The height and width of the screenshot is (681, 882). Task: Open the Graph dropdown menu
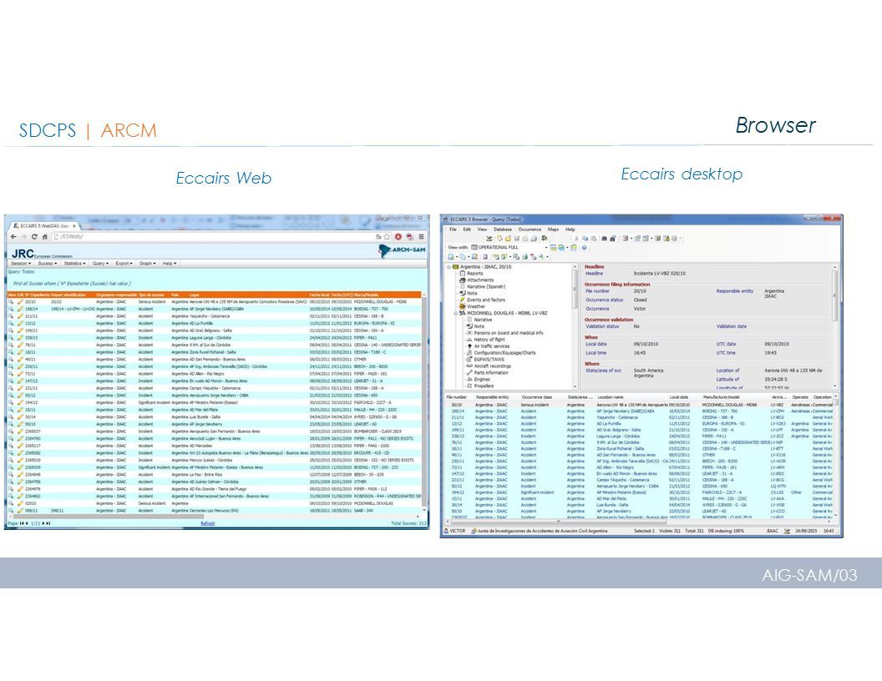(147, 263)
